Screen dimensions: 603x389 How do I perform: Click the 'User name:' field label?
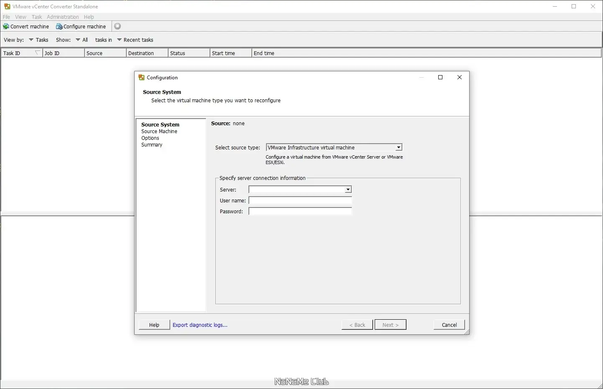[233, 201]
